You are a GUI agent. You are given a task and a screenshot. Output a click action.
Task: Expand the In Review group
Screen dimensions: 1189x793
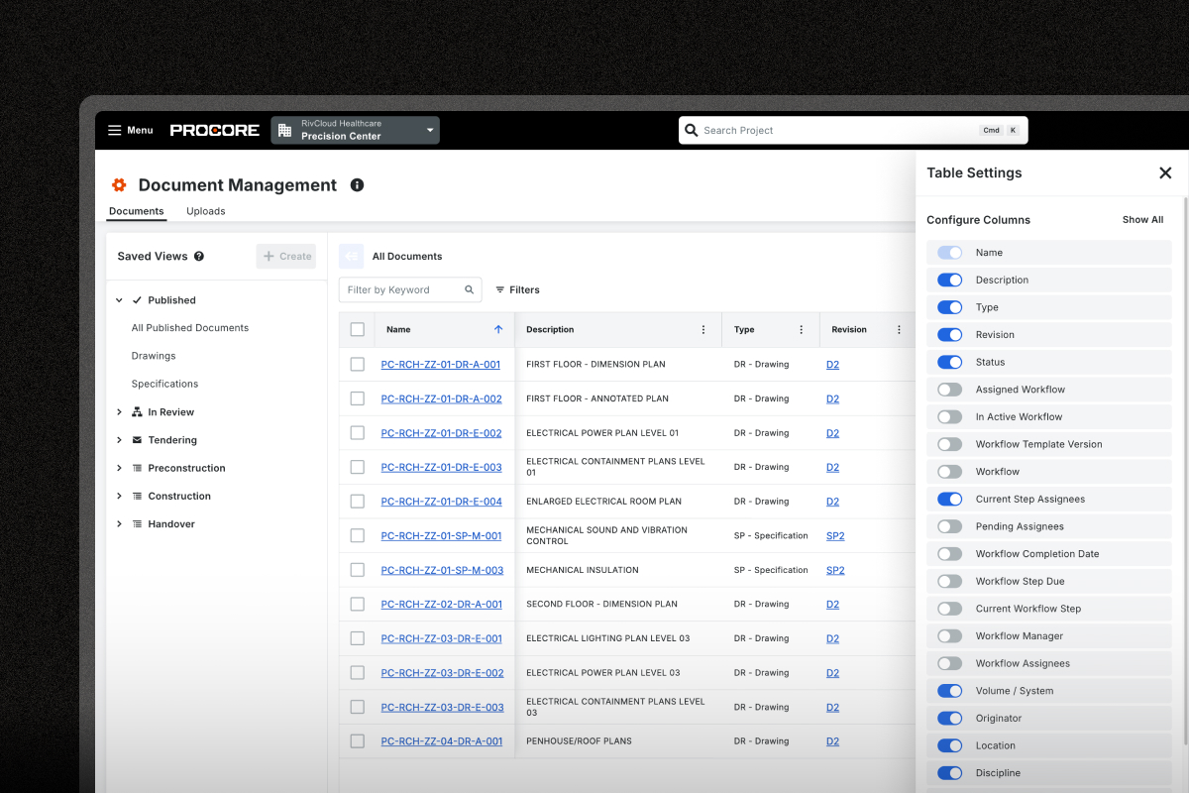tap(119, 412)
